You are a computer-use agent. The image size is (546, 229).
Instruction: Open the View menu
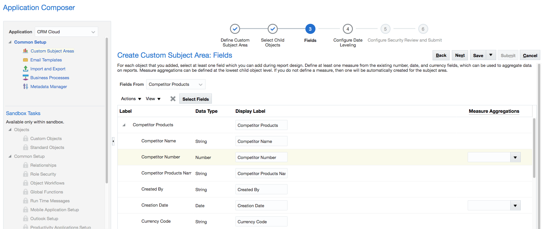(x=153, y=99)
